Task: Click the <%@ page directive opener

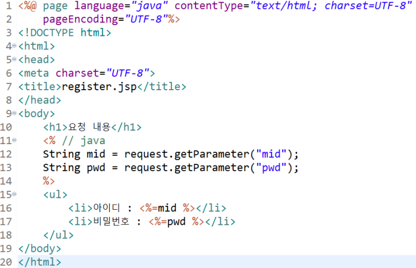Action: [x=27, y=6]
